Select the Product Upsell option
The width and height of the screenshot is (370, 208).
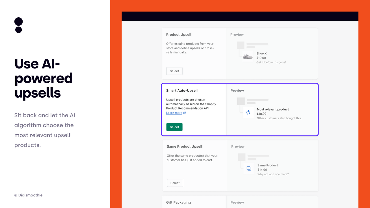pos(174,71)
